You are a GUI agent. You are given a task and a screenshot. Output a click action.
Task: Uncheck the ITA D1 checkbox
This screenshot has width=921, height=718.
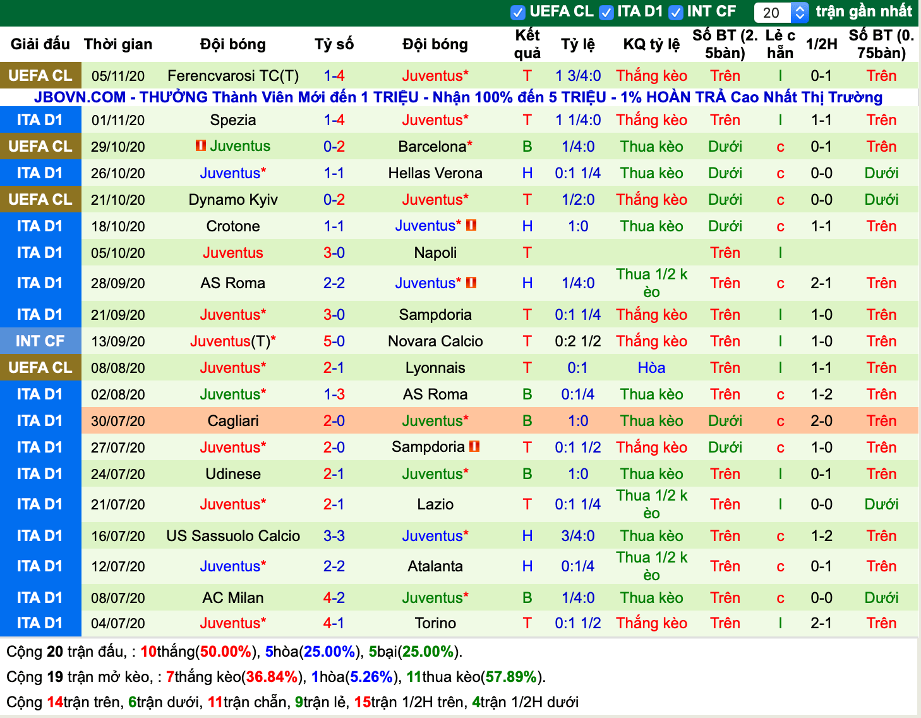tap(606, 12)
